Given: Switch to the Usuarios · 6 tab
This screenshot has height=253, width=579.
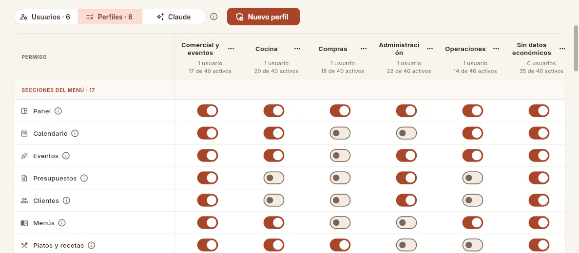Looking at the screenshot, I should coord(46,17).
